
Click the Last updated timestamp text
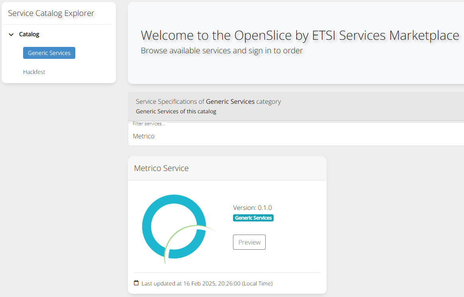[x=207, y=283]
